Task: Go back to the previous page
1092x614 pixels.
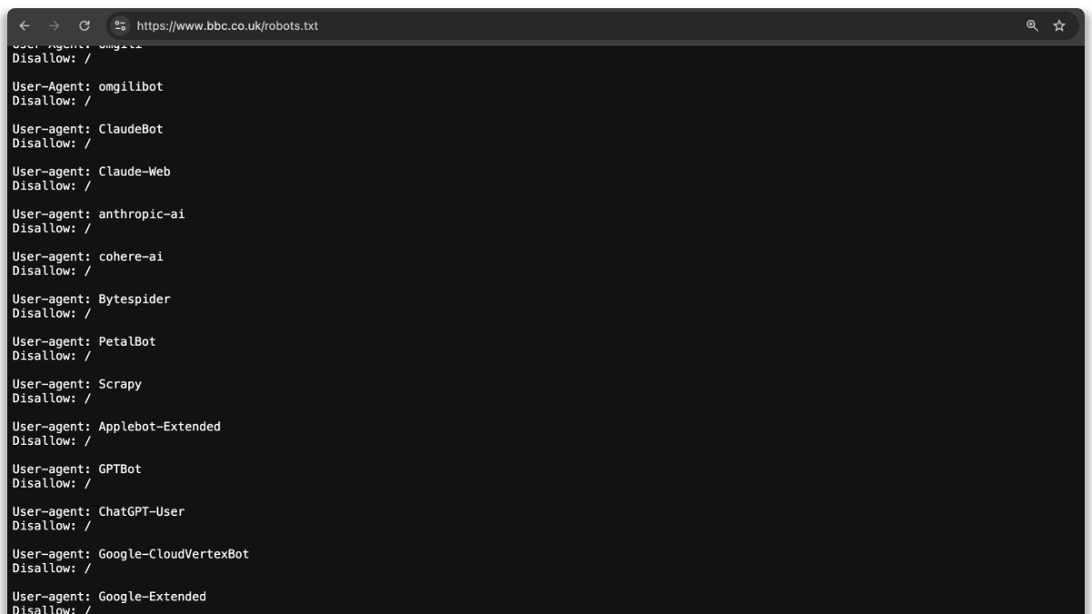Action: 25,25
